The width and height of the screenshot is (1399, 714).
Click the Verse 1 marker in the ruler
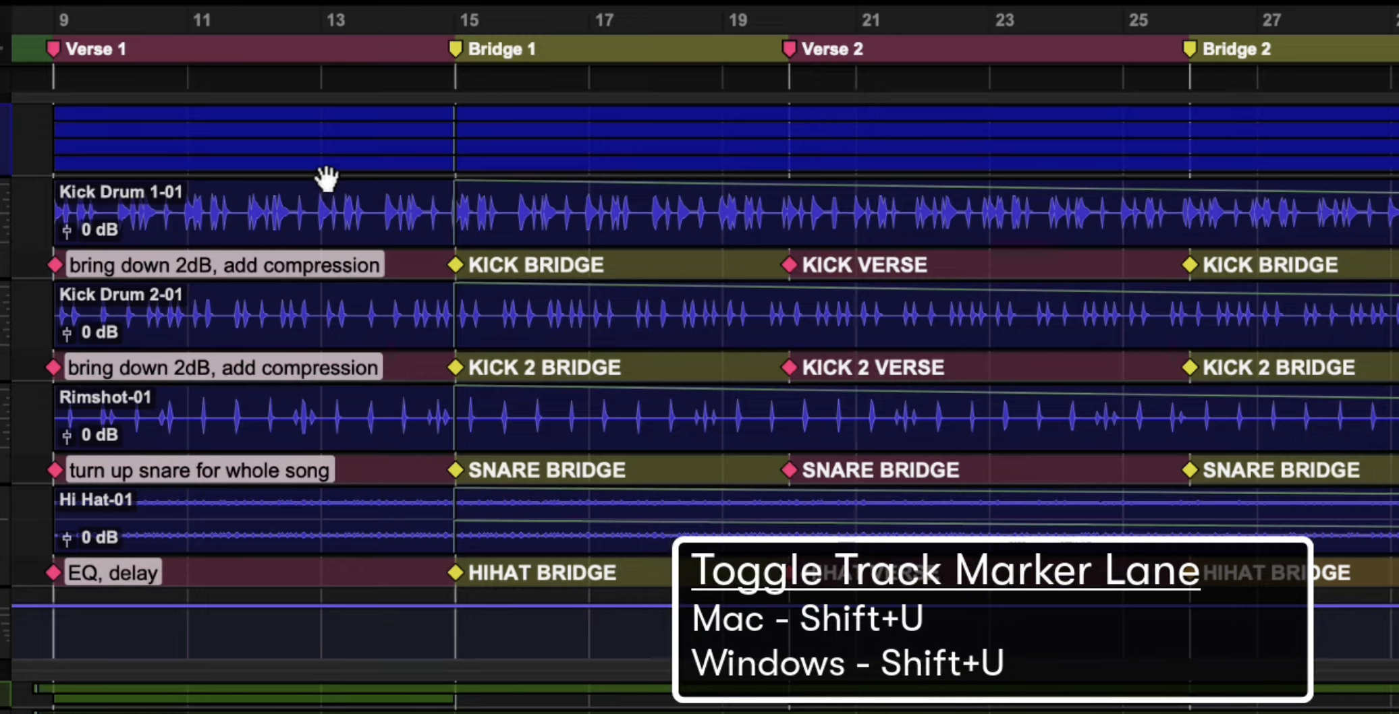53,49
